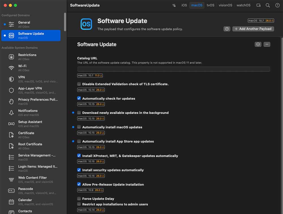Uncheck Allow Pre-Release Update Installation
283x214 pixels.
tap(79, 184)
